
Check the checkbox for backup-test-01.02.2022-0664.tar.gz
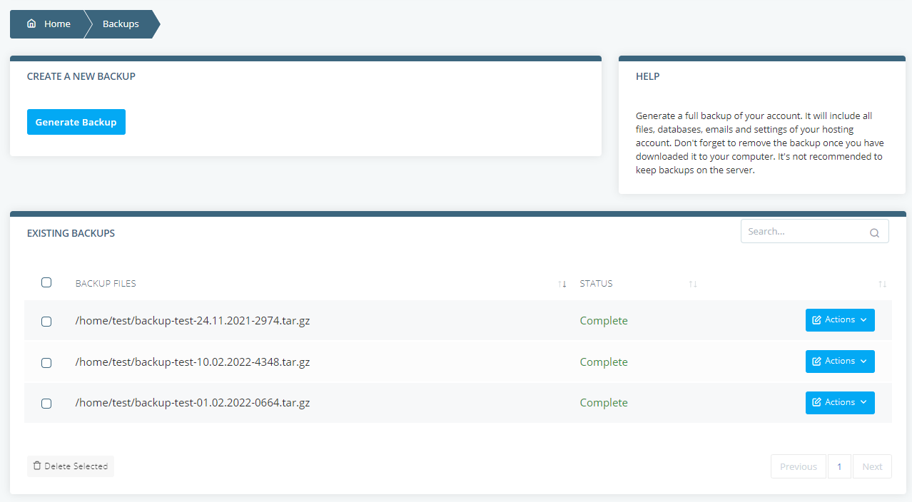click(x=46, y=403)
